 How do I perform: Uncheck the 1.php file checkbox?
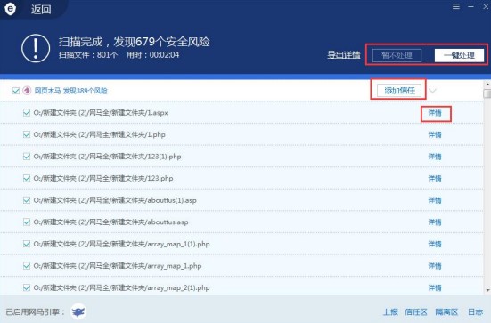27,134
